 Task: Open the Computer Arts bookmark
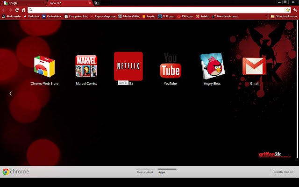pos(76,16)
